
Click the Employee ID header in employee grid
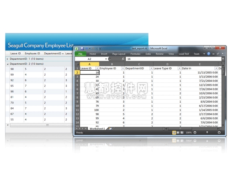tap(32, 53)
